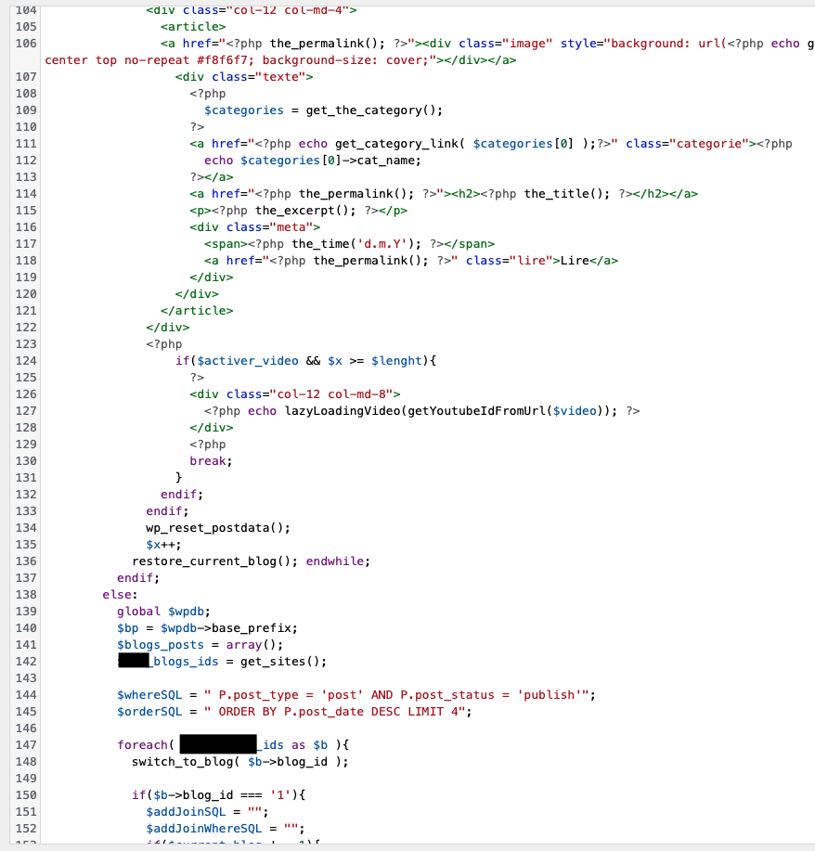The image size is (815, 851).
Task: Click the break keyword
Action: point(208,461)
